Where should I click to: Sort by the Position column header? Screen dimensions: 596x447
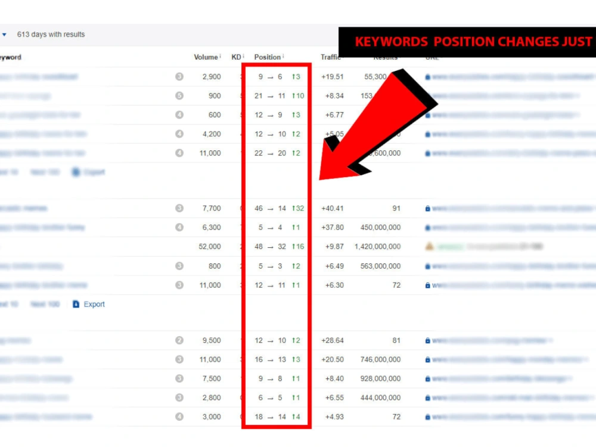(x=267, y=57)
